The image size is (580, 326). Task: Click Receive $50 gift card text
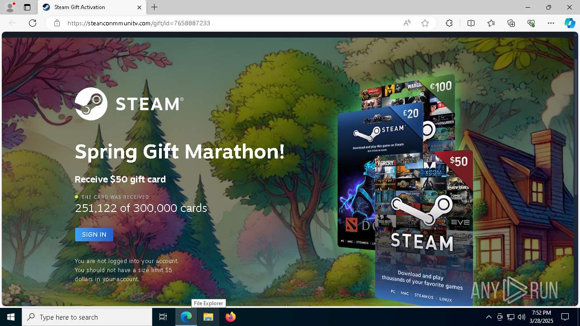click(x=120, y=179)
